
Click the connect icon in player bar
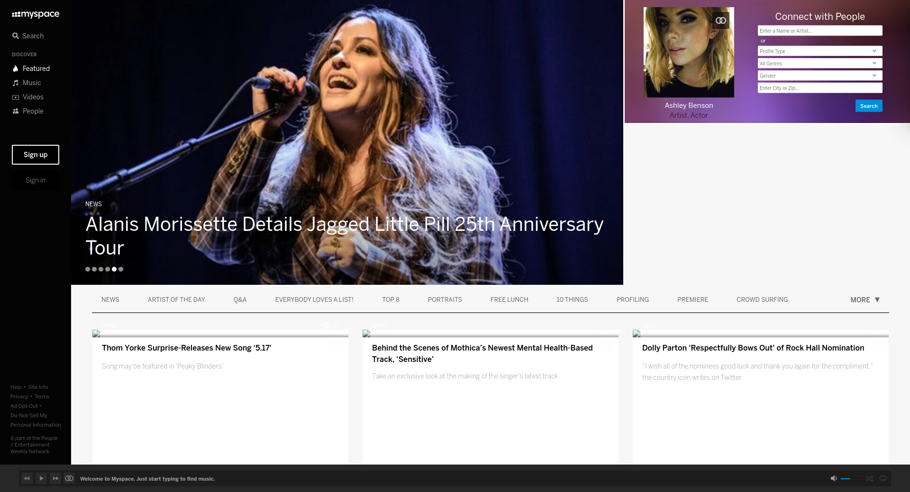click(x=69, y=479)
